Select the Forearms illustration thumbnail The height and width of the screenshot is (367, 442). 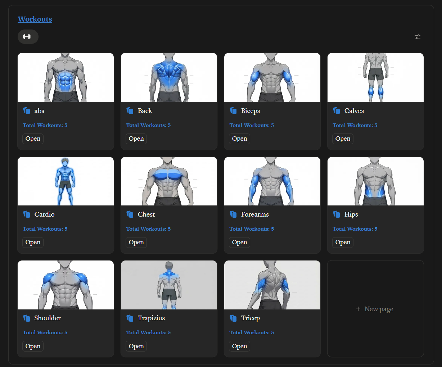tap(272, 181)
